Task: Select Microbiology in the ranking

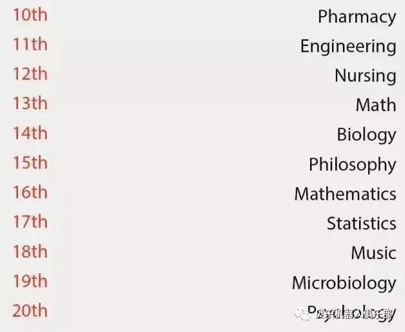Action: coord(344,284)
